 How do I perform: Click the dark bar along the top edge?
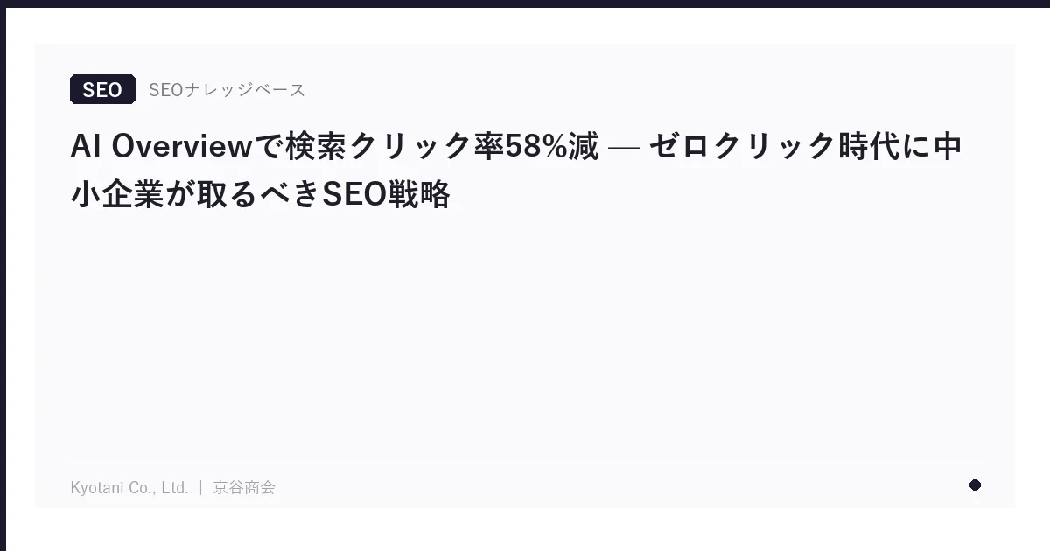pyautogui.click(x=525, y=3)
